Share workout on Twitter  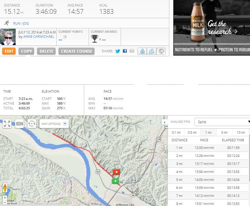tap(118, 51)
